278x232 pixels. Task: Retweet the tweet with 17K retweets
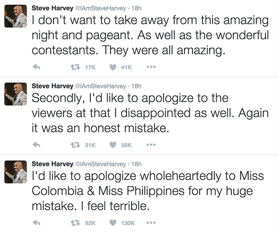tap(75, 68)
